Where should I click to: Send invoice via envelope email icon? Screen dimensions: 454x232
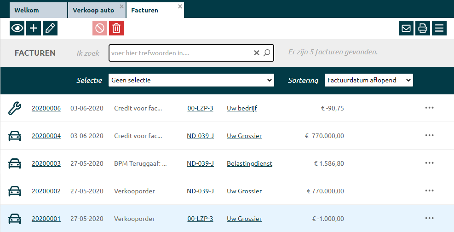point(406,28)
